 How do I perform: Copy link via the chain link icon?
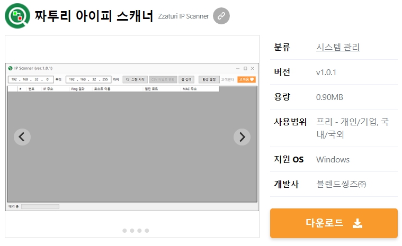point(221,16)
